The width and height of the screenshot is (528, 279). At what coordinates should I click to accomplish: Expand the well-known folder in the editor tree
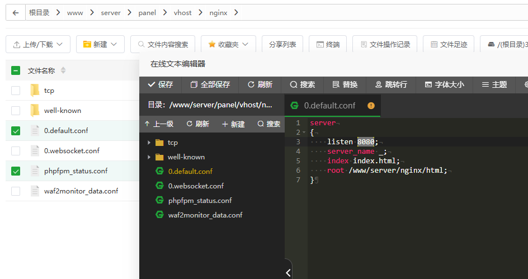(x=149, y=157)
